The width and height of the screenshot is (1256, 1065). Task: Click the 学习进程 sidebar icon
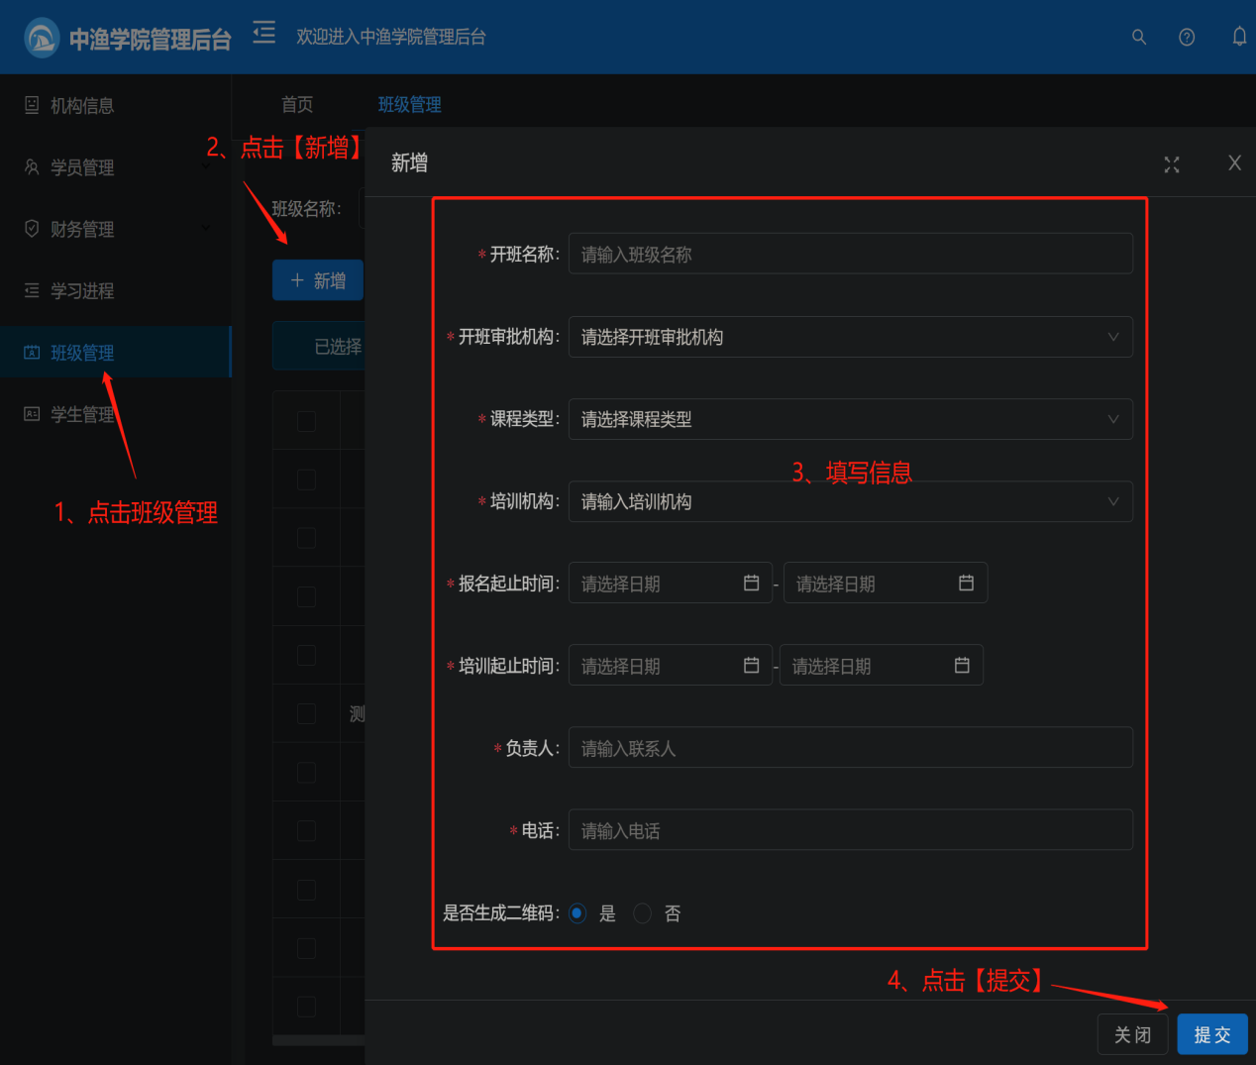pyautogui.click(x=32, y=290)
